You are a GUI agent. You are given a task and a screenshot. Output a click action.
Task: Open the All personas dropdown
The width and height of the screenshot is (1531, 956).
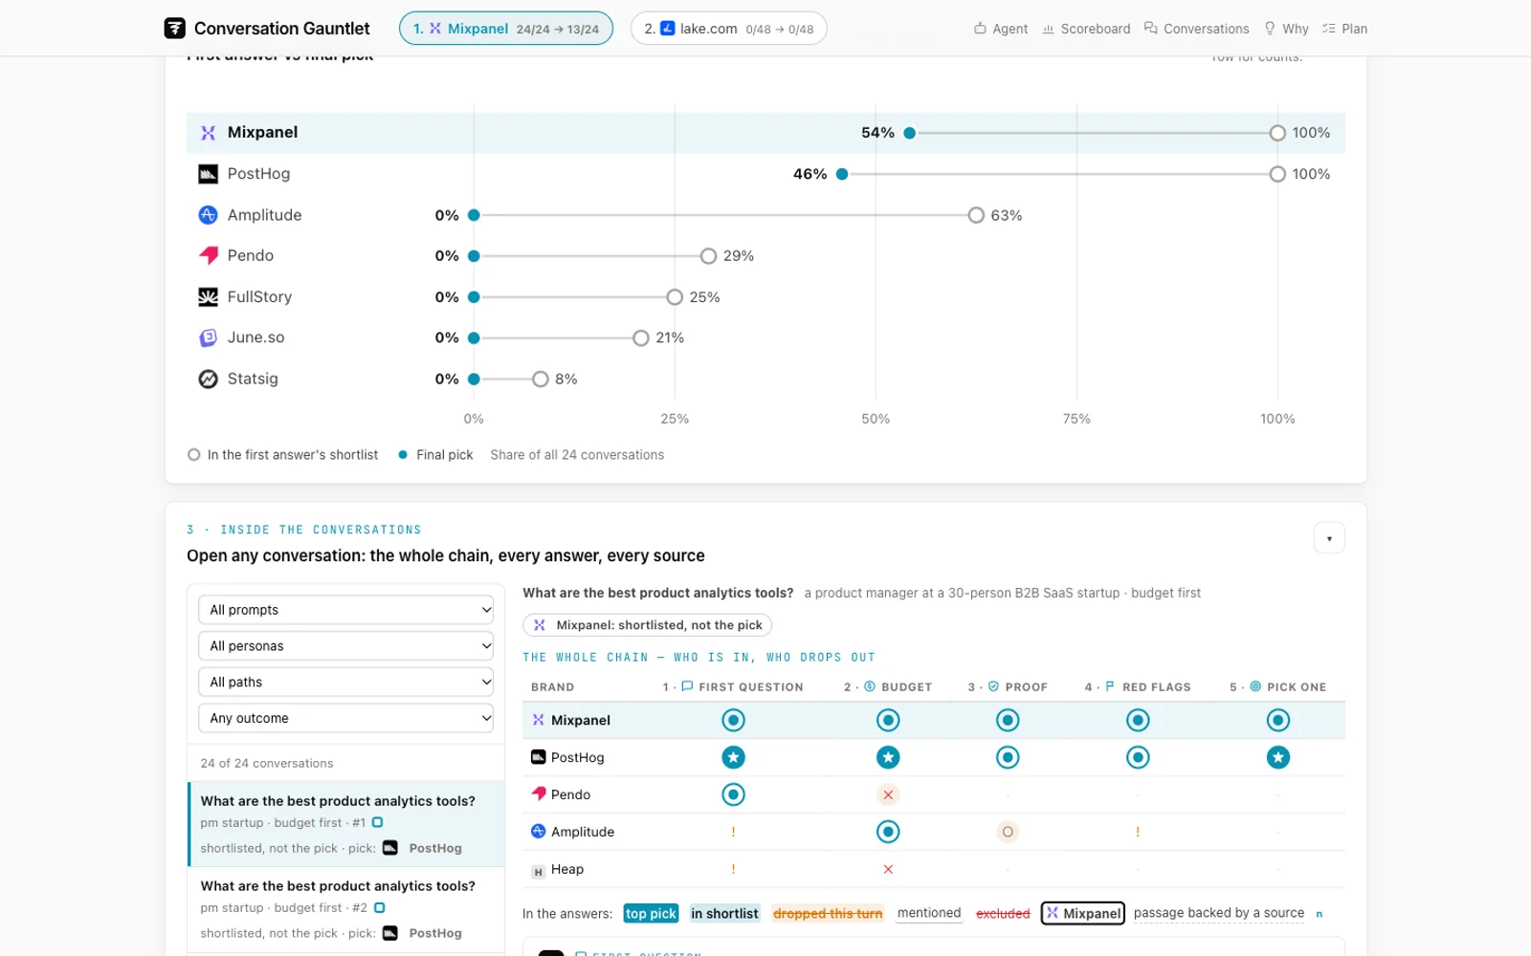click(x=345, y=646)
